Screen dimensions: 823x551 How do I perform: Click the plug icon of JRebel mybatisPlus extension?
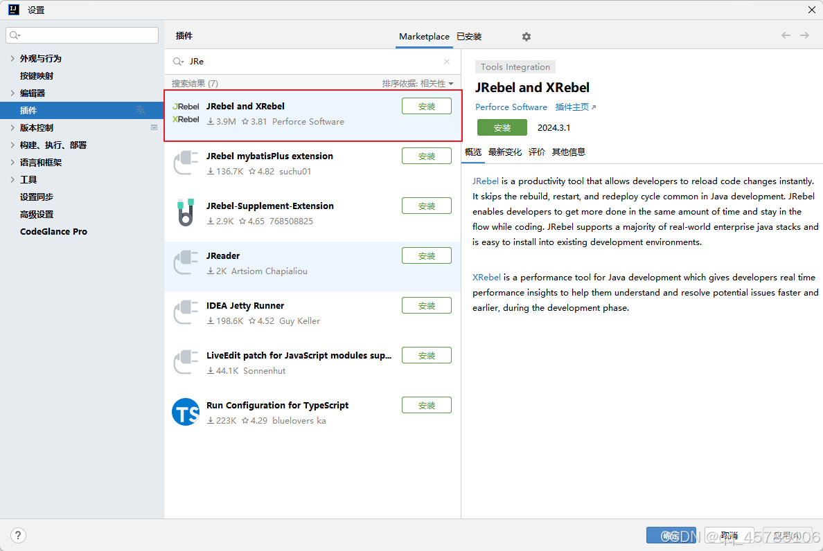(x=185, y=163)
